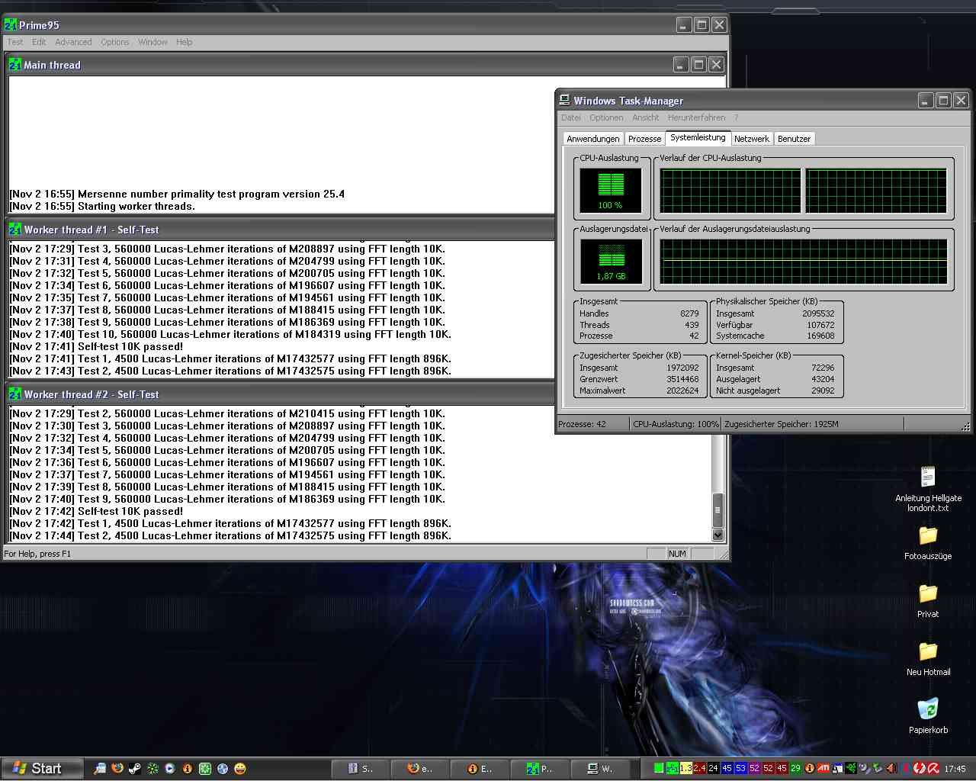Click the volume speaker tray icon
This screenshot has width=976, height=781.
[x=890, y=768]
